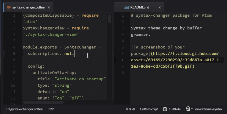Click 'A screenshot of your' image alt text
Image resolution: width=227 pixels, height=114 pixels.
[160, 47]
